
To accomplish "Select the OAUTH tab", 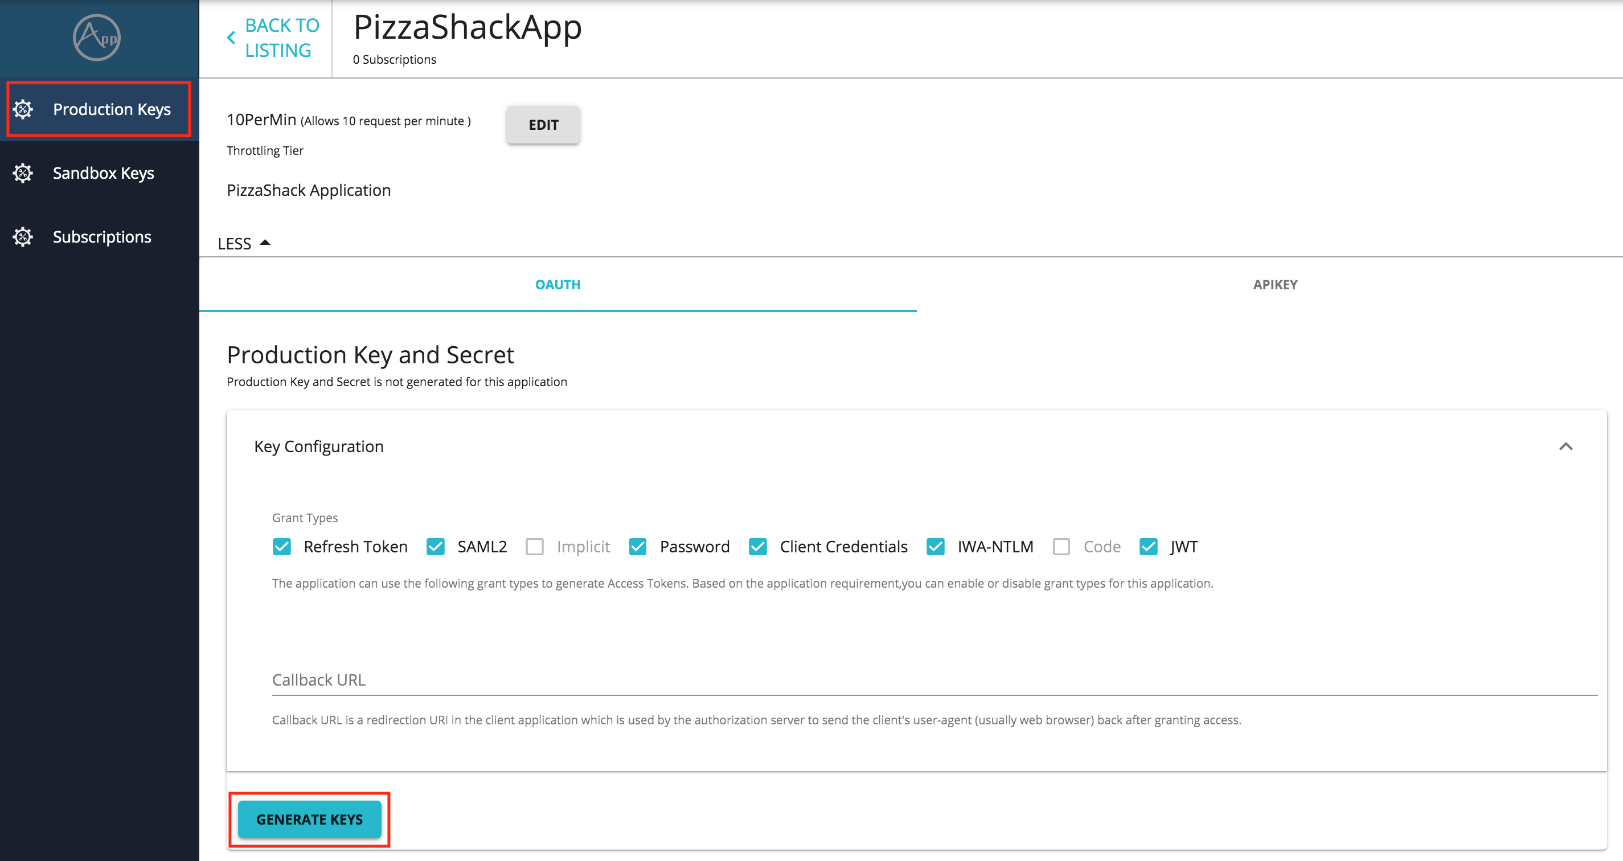I will click(x=557, y=284).
